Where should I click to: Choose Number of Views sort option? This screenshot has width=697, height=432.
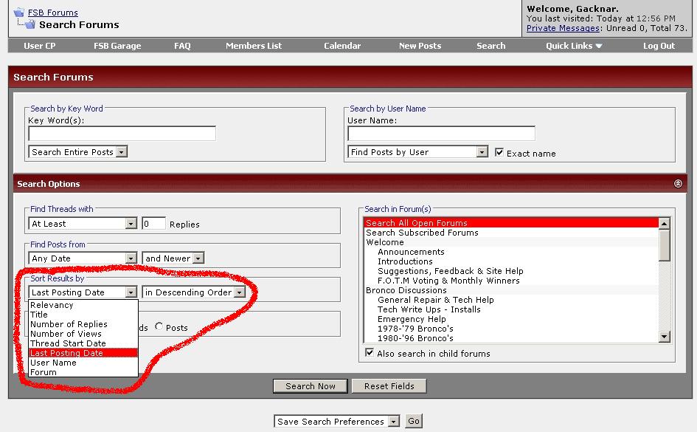[83, 334]
